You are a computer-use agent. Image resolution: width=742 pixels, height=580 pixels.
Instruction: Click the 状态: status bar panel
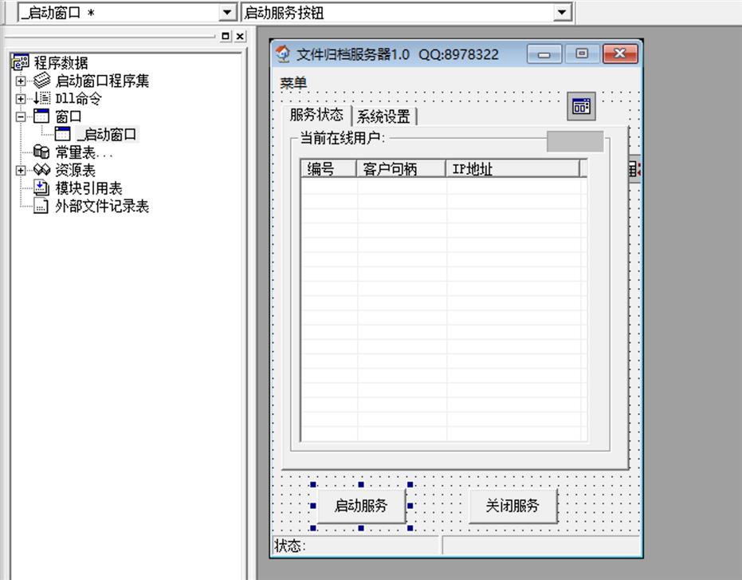356,546
